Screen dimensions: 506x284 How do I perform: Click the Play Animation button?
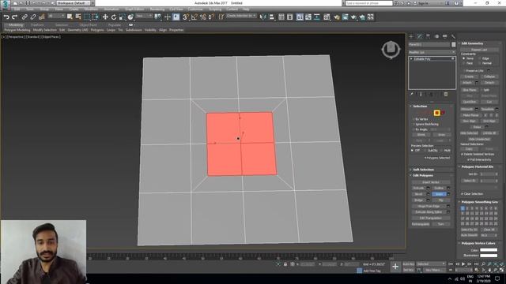click(x=463, y=264)
